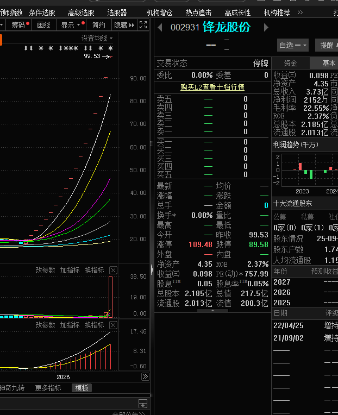338x415 pixels.
Task: Go to previous stock with left arrow
Action: 160,27
